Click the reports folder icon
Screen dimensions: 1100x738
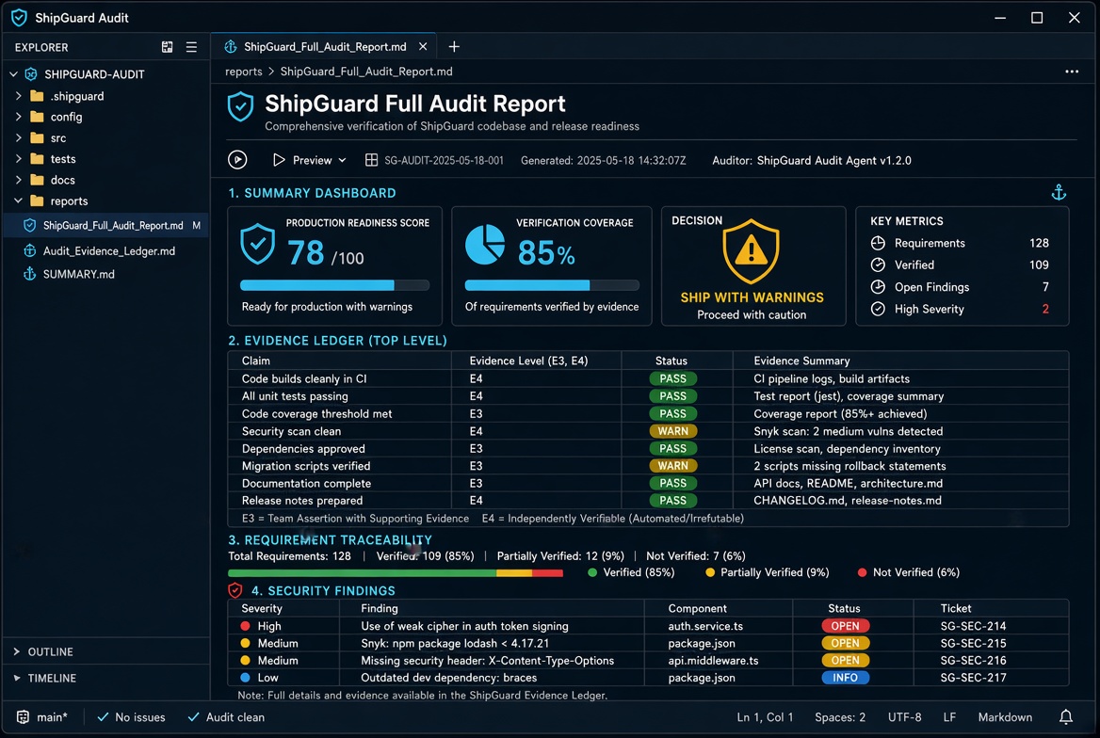click(37, 201)
